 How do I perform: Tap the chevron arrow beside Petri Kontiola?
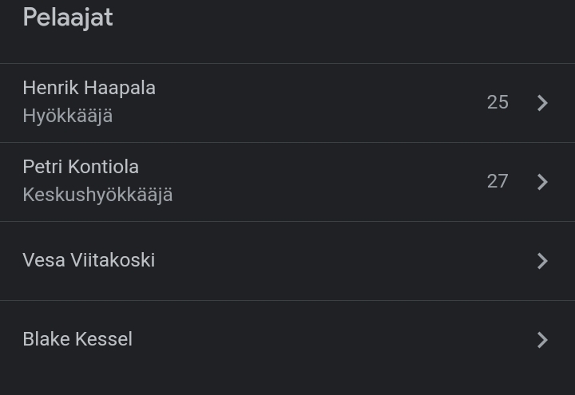coord(542,182)
